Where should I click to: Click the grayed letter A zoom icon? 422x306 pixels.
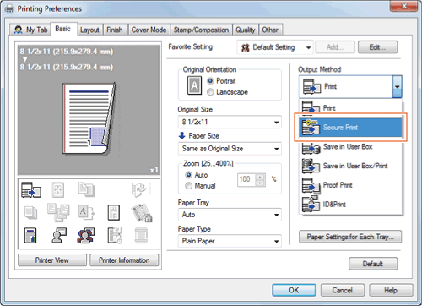(x=86, y=212)
